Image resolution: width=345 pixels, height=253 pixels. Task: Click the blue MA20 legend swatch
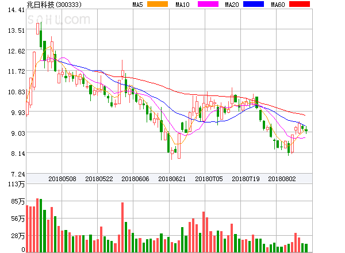(254, 4)
